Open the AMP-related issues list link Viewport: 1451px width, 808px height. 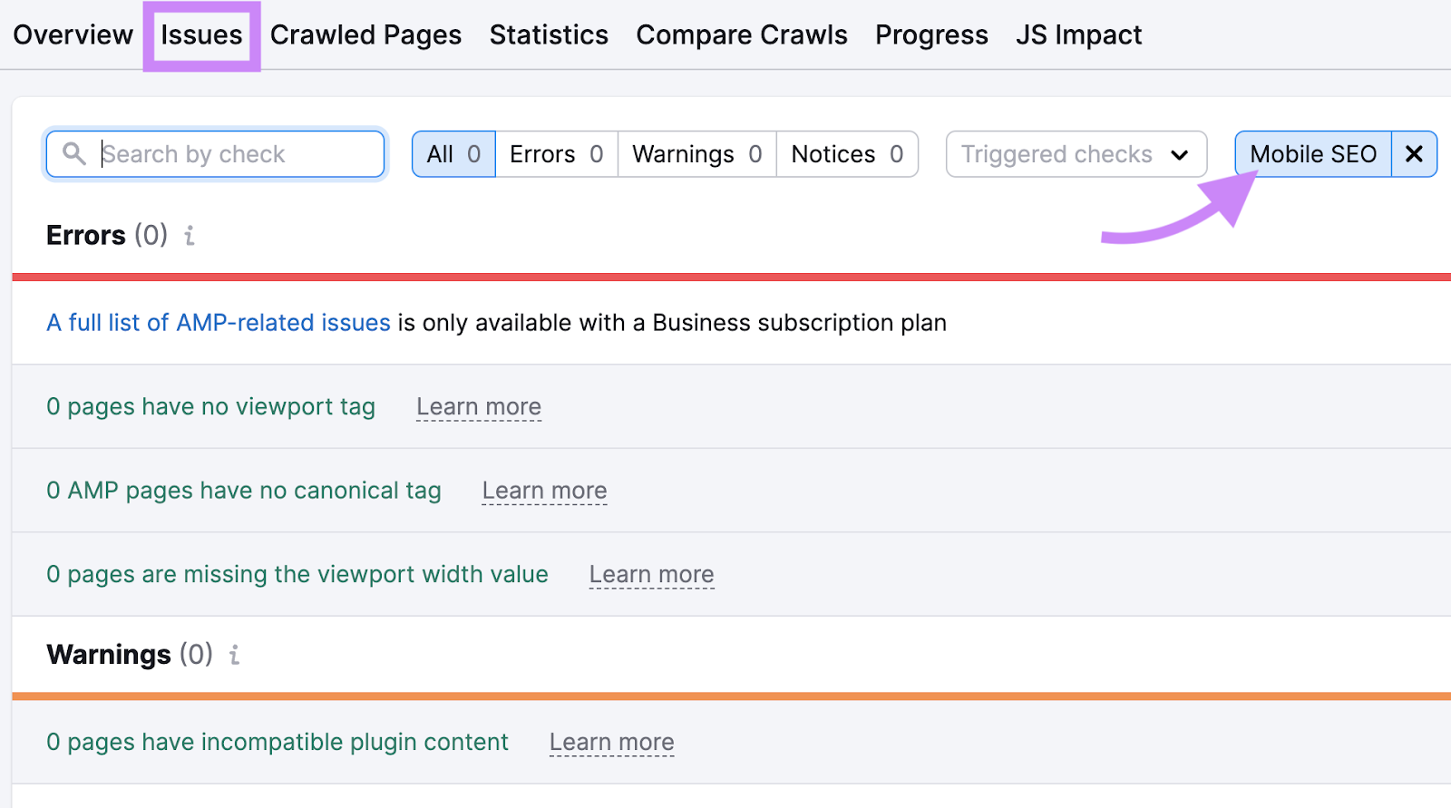click(219, 323)
